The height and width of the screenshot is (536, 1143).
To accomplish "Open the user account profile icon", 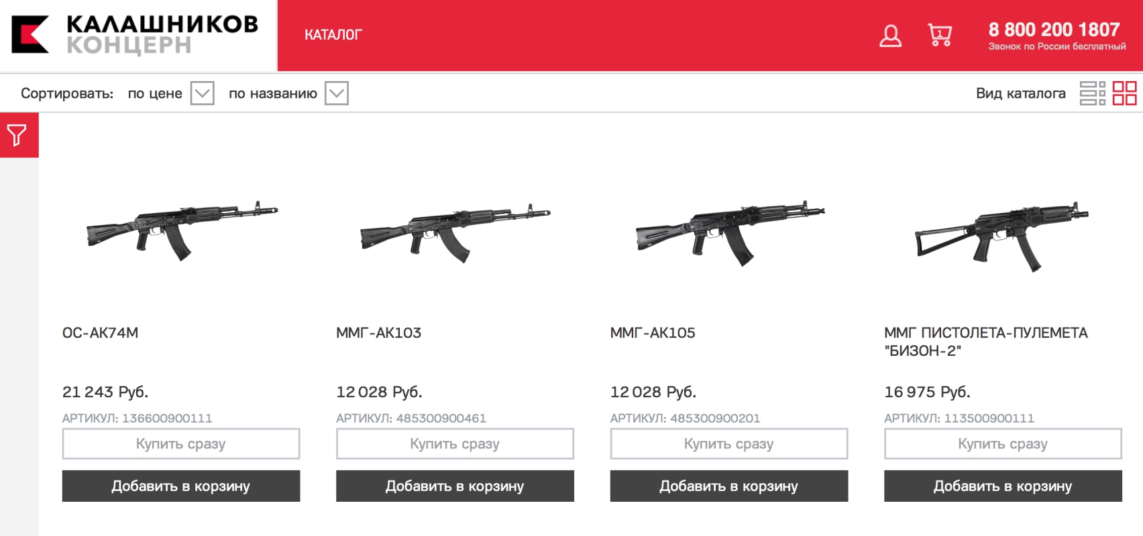I will (x=890, y=36).
